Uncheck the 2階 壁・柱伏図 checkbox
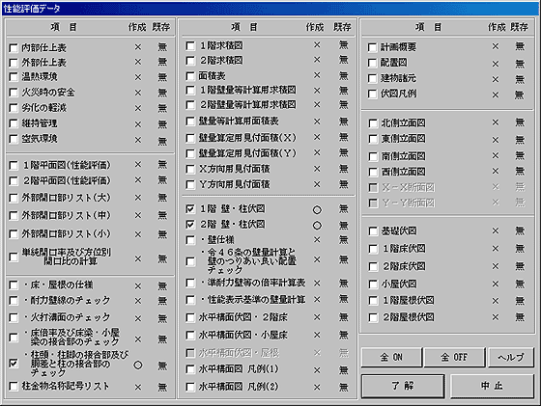 coord(190,225)
